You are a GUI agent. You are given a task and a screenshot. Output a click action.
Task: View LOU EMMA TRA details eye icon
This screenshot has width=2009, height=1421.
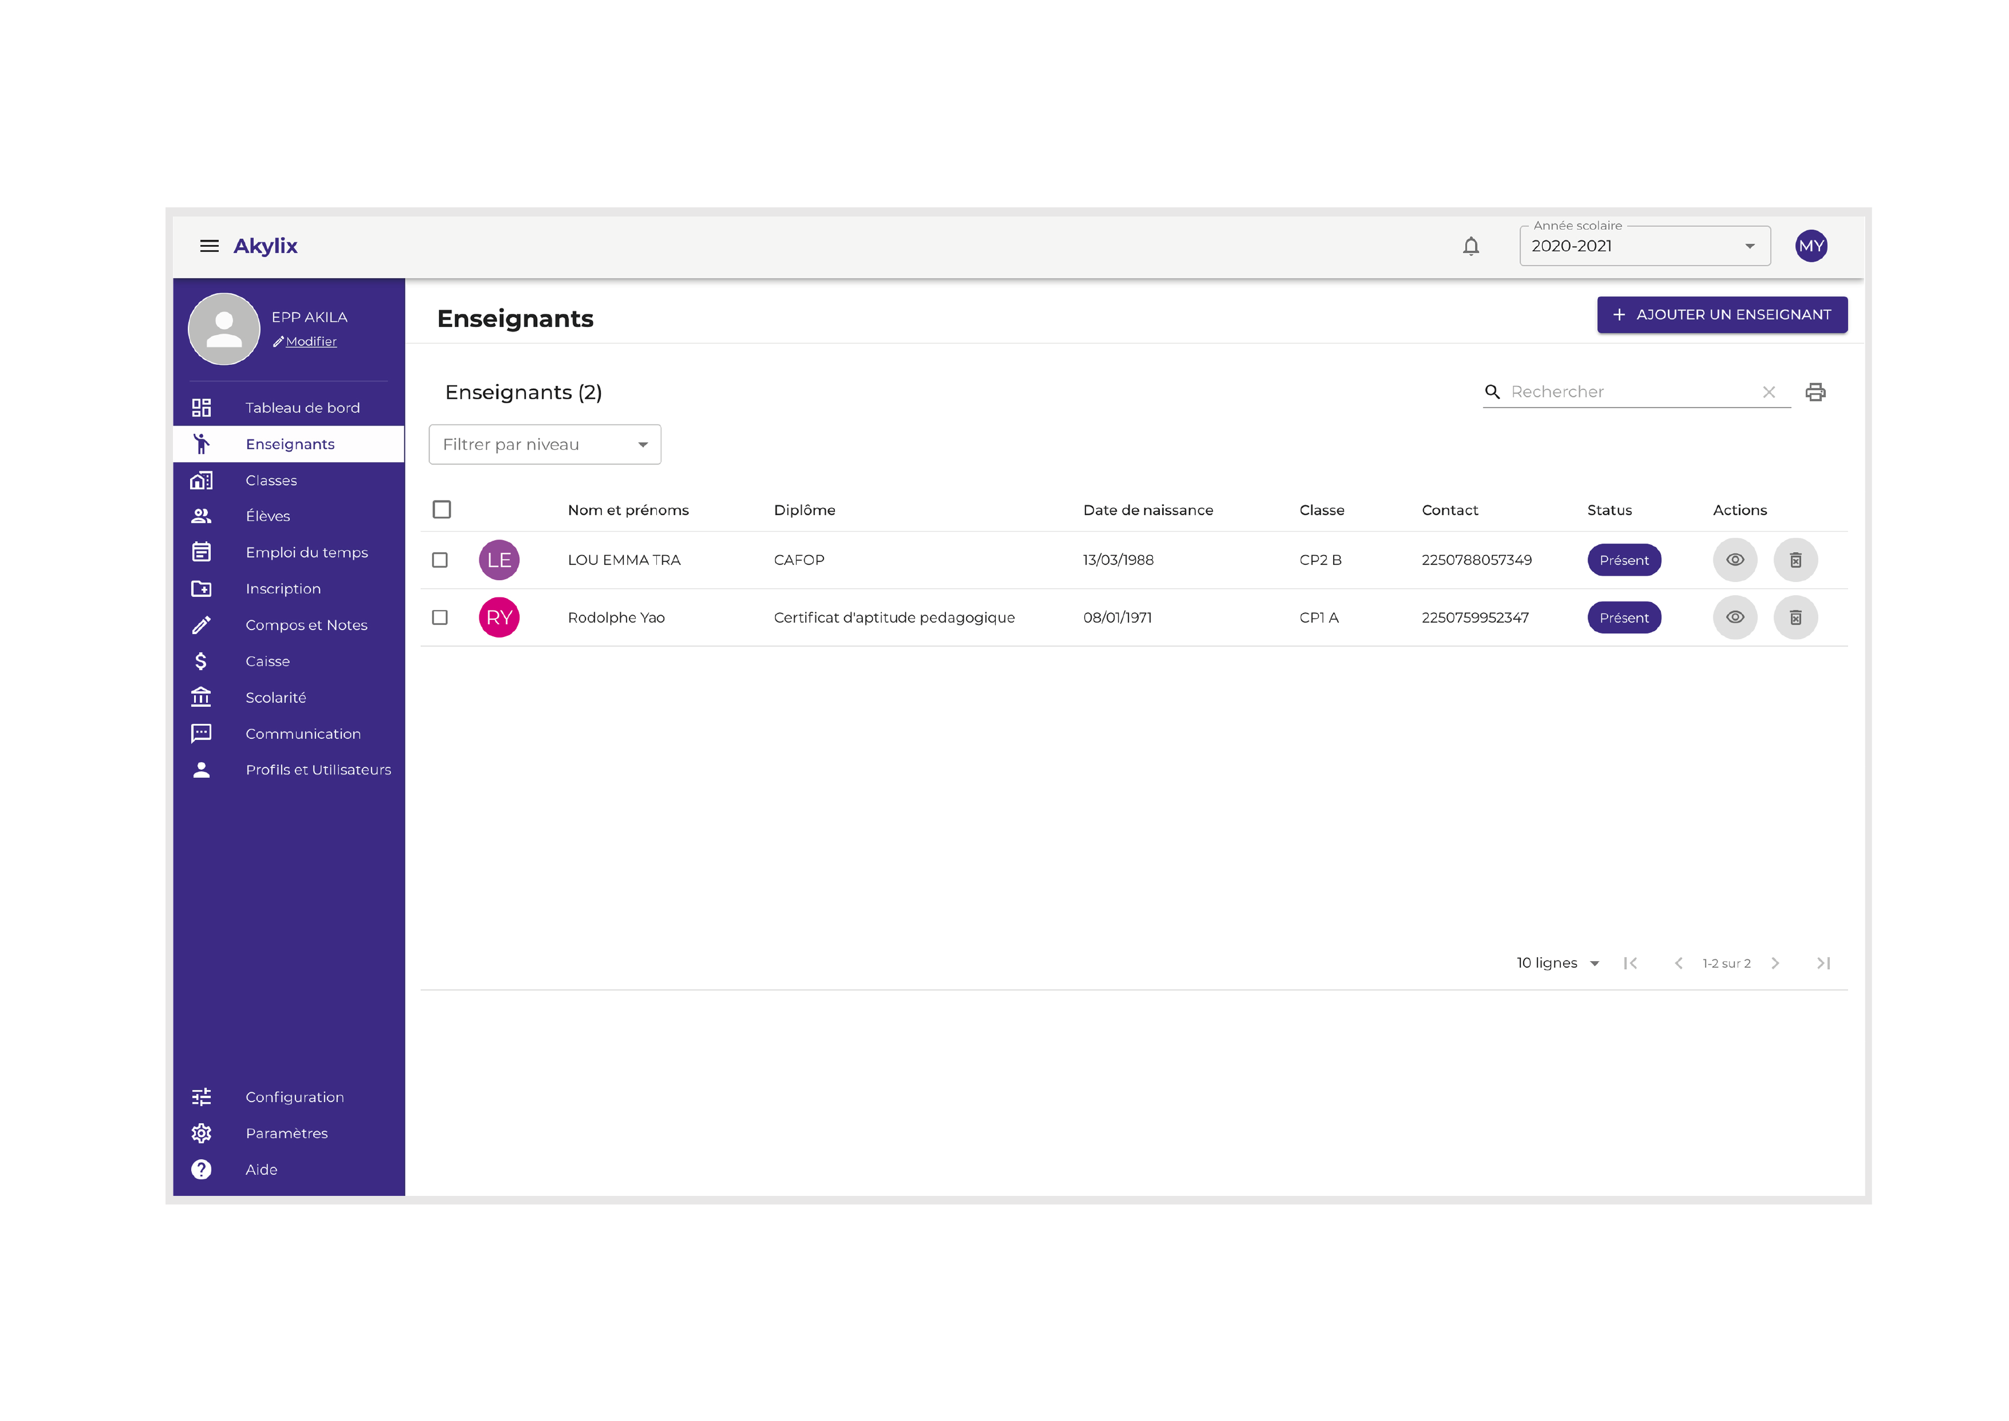(x=1734, y=560)
